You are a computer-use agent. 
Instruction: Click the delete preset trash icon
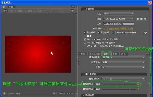[145, 19]
